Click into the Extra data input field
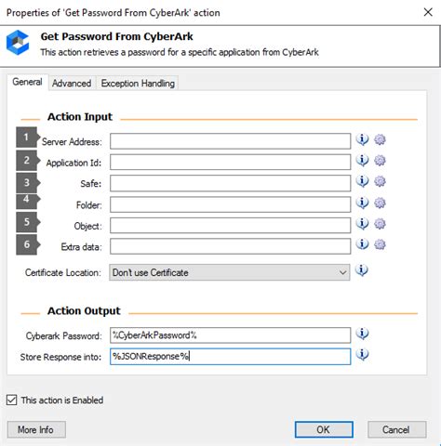 [231, 246]
